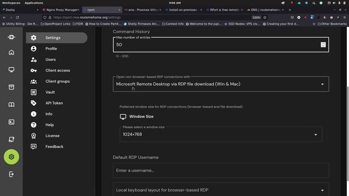Open a new browser tab with plus
Image resolution: width=349 pixels, height=196 pixels.
(x=290, y=10)
